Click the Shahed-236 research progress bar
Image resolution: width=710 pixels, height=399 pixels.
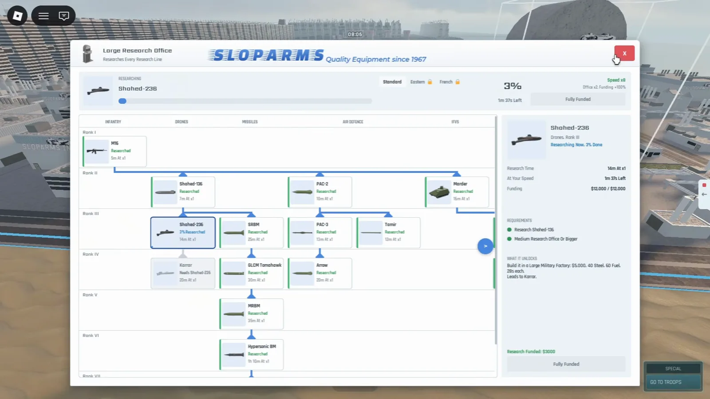245,101
